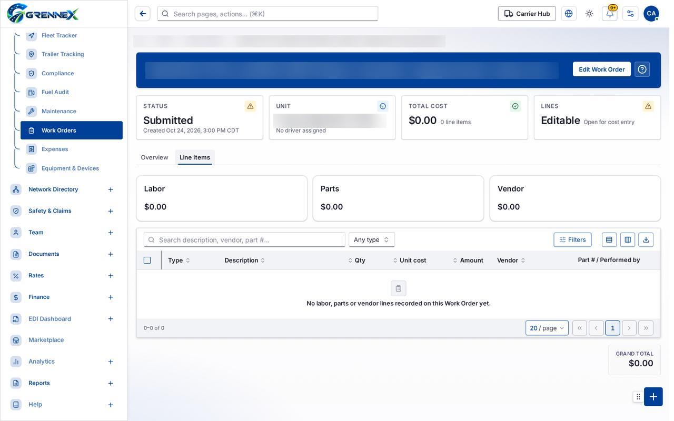Viewport: 674px width, 421px height.
Task: Click the warning icon on the Lines card
Action: click(648, 106)
